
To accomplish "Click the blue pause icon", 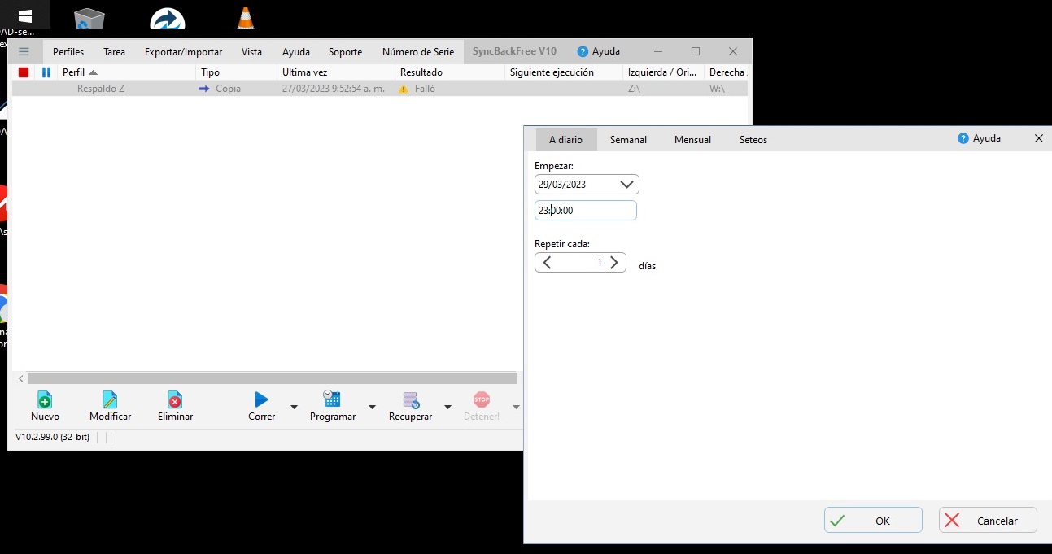I will [x=46, y=72].
